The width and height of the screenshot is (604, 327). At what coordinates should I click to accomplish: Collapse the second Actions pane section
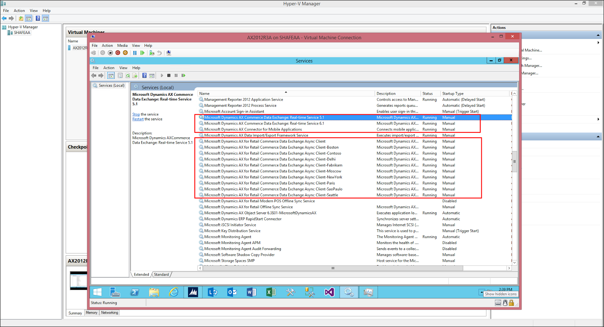[598, 136]
